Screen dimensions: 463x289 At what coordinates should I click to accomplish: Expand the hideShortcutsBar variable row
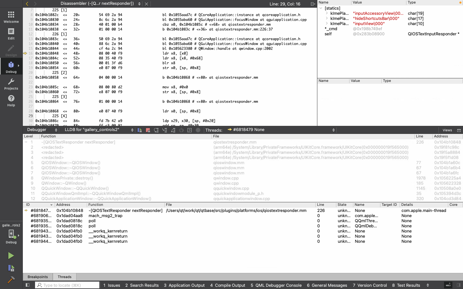point(327,19)
